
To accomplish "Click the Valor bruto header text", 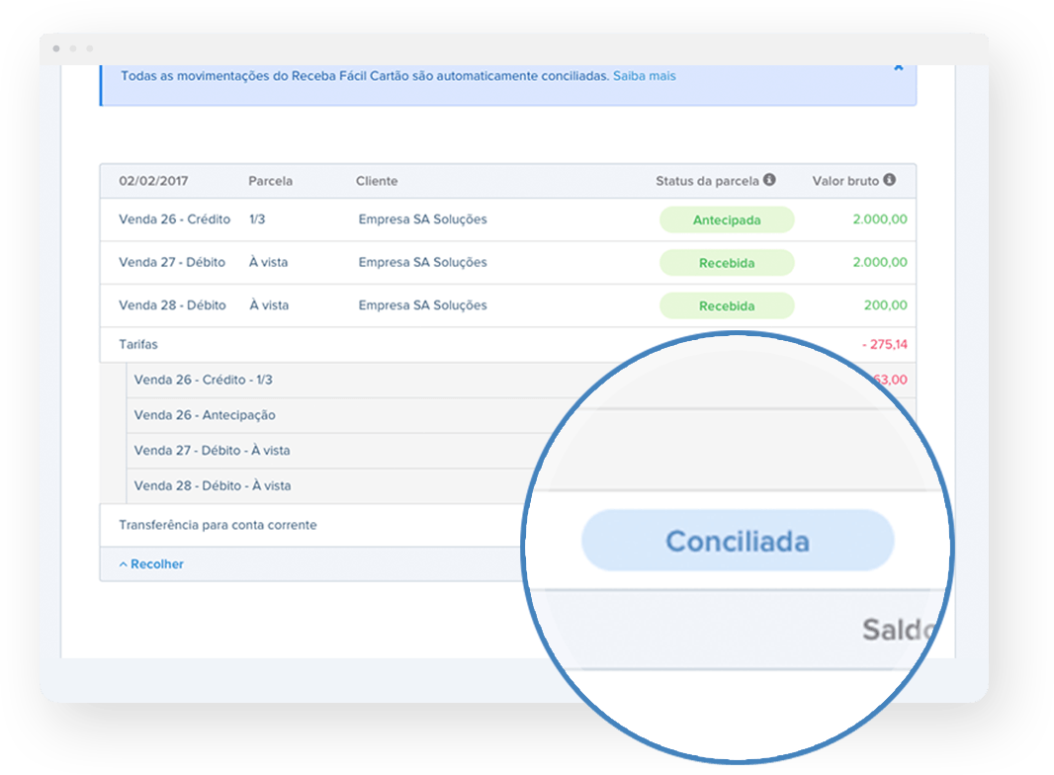I will pyautogui.click(x=845, y=181).
